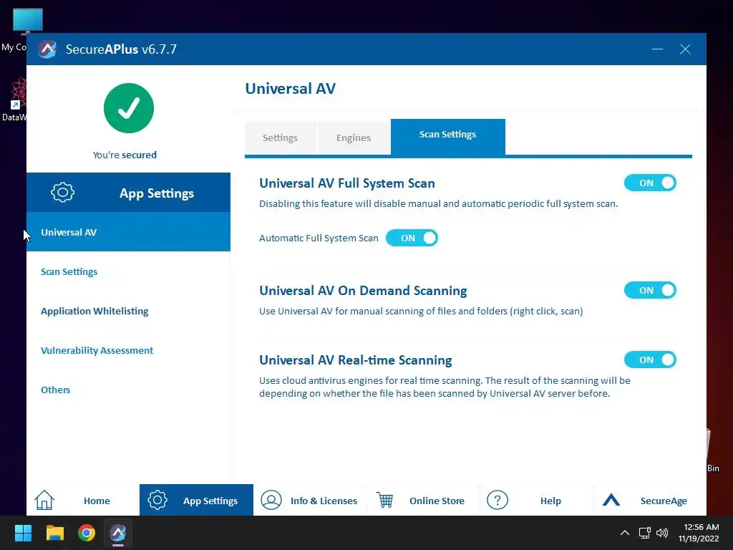Click "Universal AV On Demand Scanning" heading

363,291
